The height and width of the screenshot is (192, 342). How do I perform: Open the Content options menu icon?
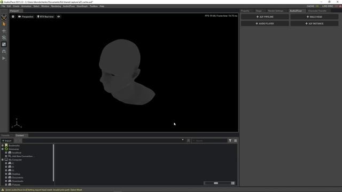click(x=236, y=141)
